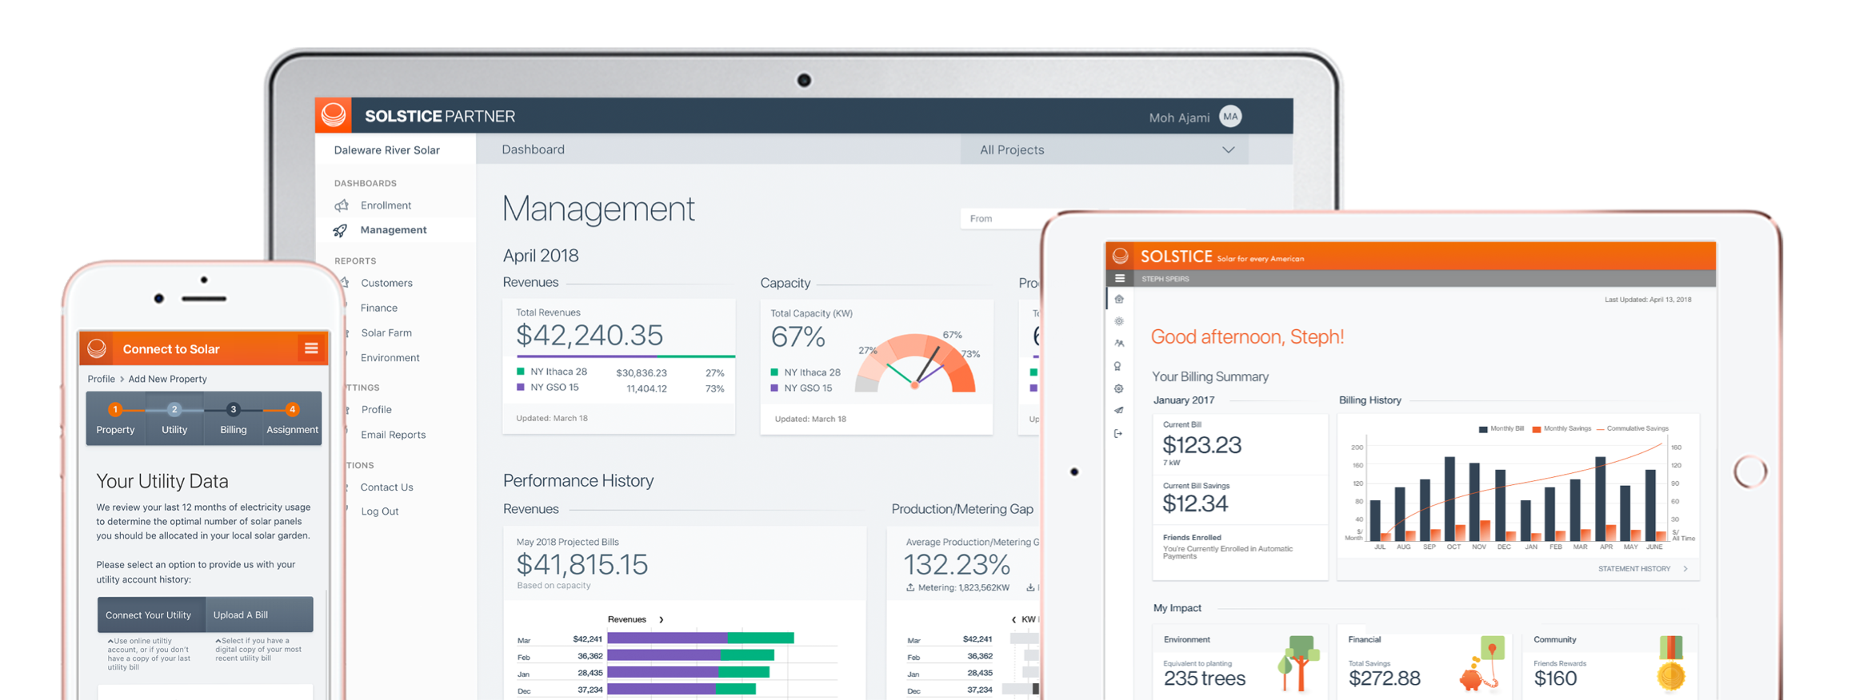
Task: Open the hamburger menu in Connect to Solar
Action: [x=311, y=348]
